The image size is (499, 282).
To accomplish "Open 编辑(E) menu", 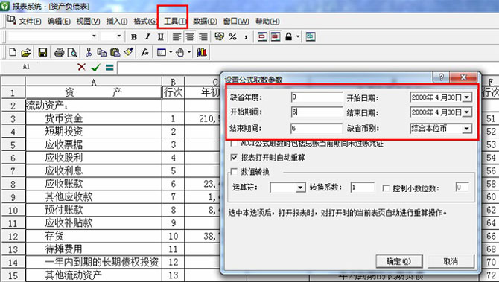I will click(x=59, y=22).
